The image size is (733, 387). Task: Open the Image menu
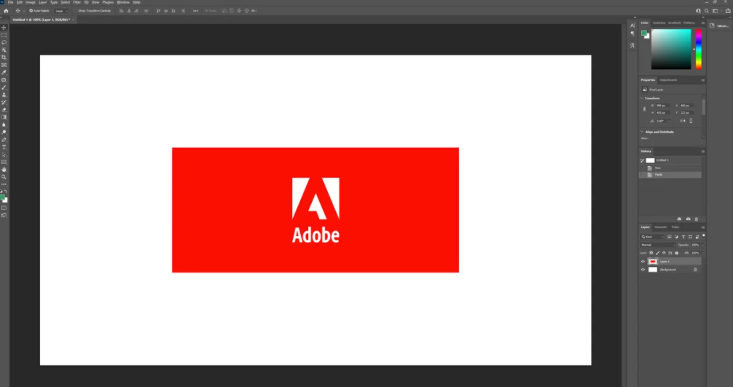click(x=31, y=2)
